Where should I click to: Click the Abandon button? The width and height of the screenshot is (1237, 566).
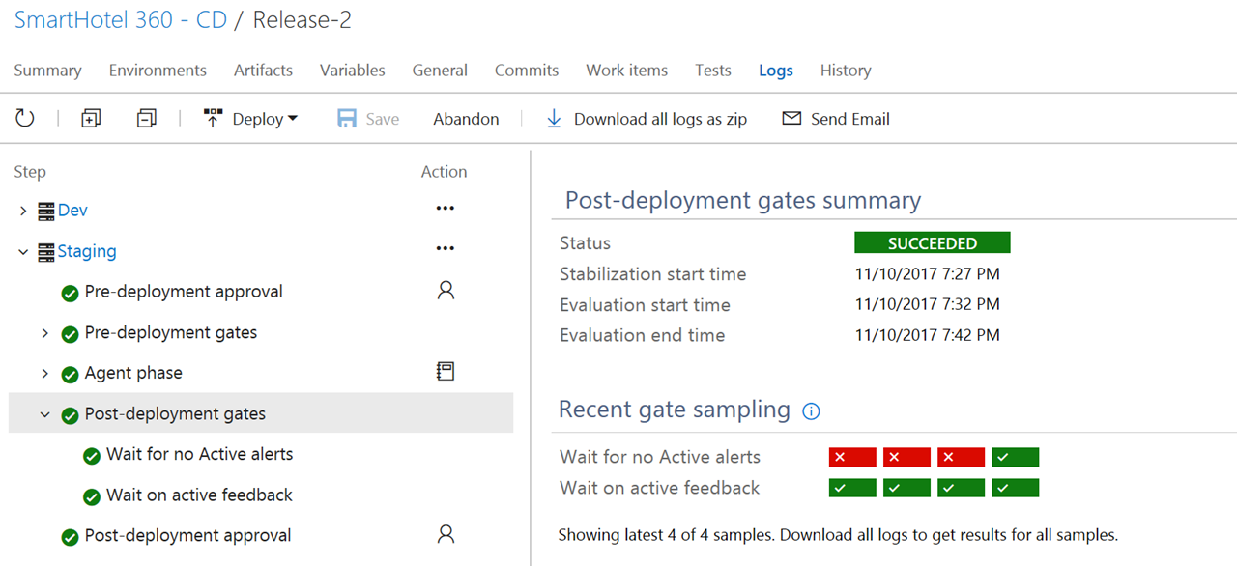pyautogui.click(x=466, y=119)
